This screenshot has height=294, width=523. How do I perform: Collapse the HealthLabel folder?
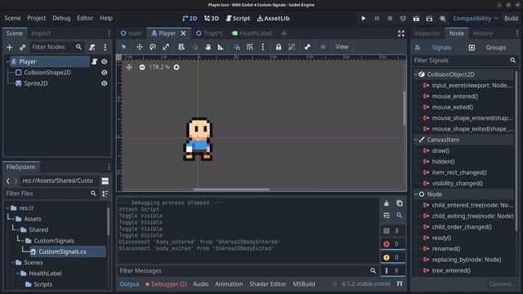coord(18,274)
